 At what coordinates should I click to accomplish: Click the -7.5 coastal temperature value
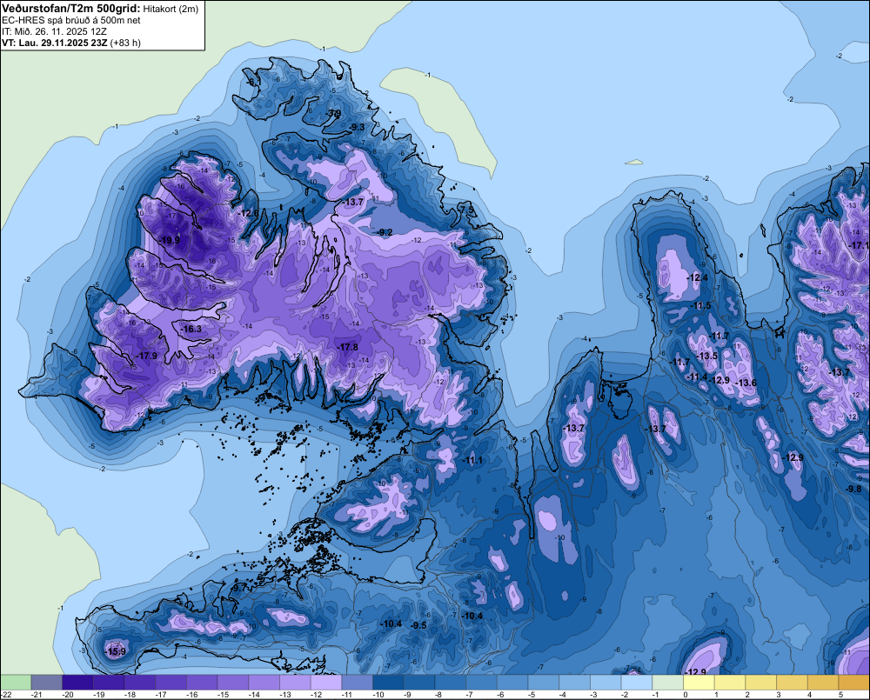(x=467, y=210)
